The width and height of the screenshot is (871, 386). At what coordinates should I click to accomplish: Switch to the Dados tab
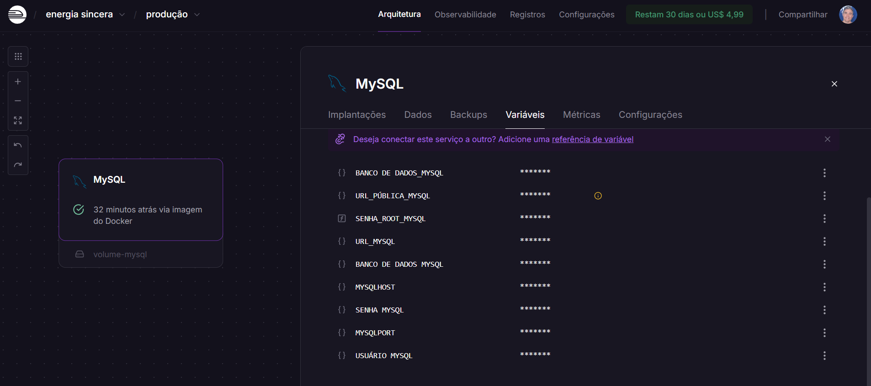(x=418, y=115)
